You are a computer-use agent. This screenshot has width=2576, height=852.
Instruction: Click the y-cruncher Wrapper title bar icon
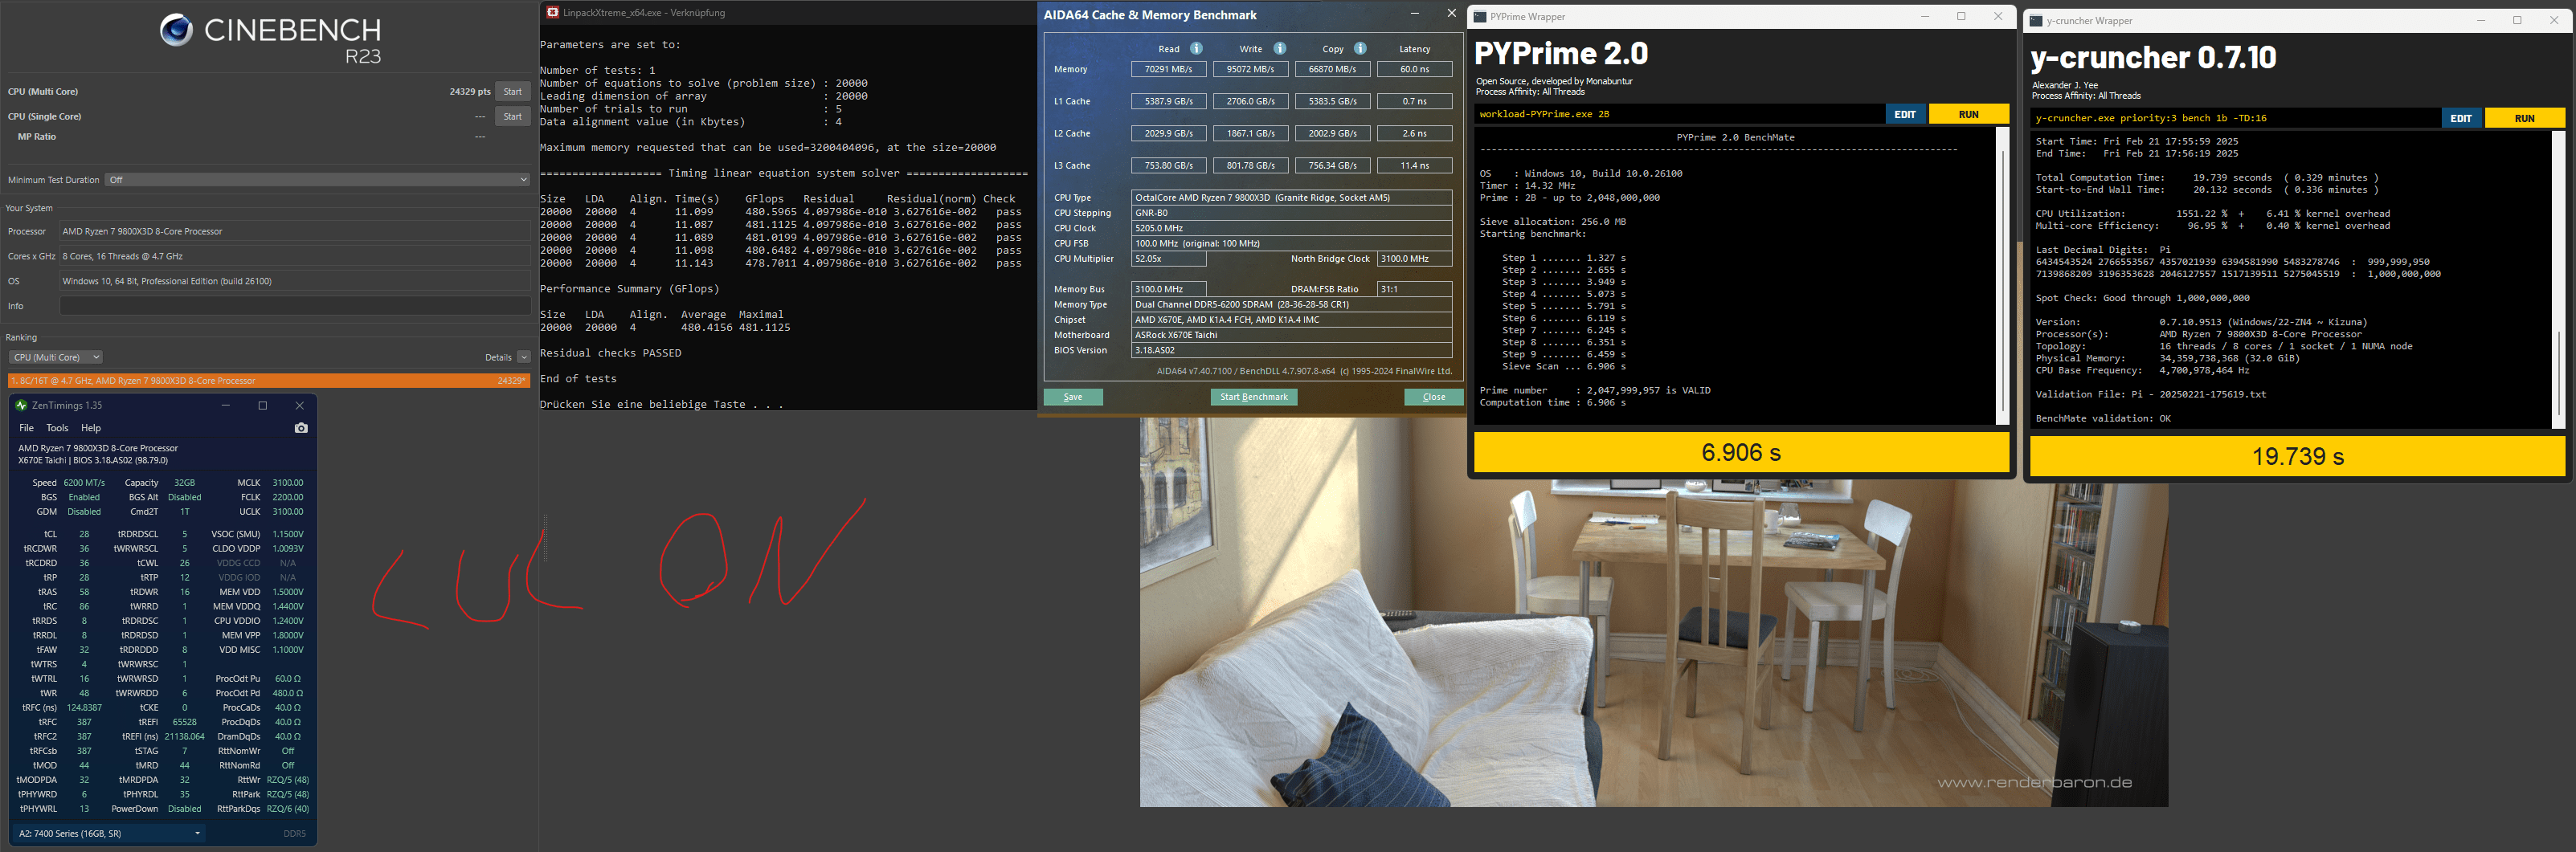2036,21
